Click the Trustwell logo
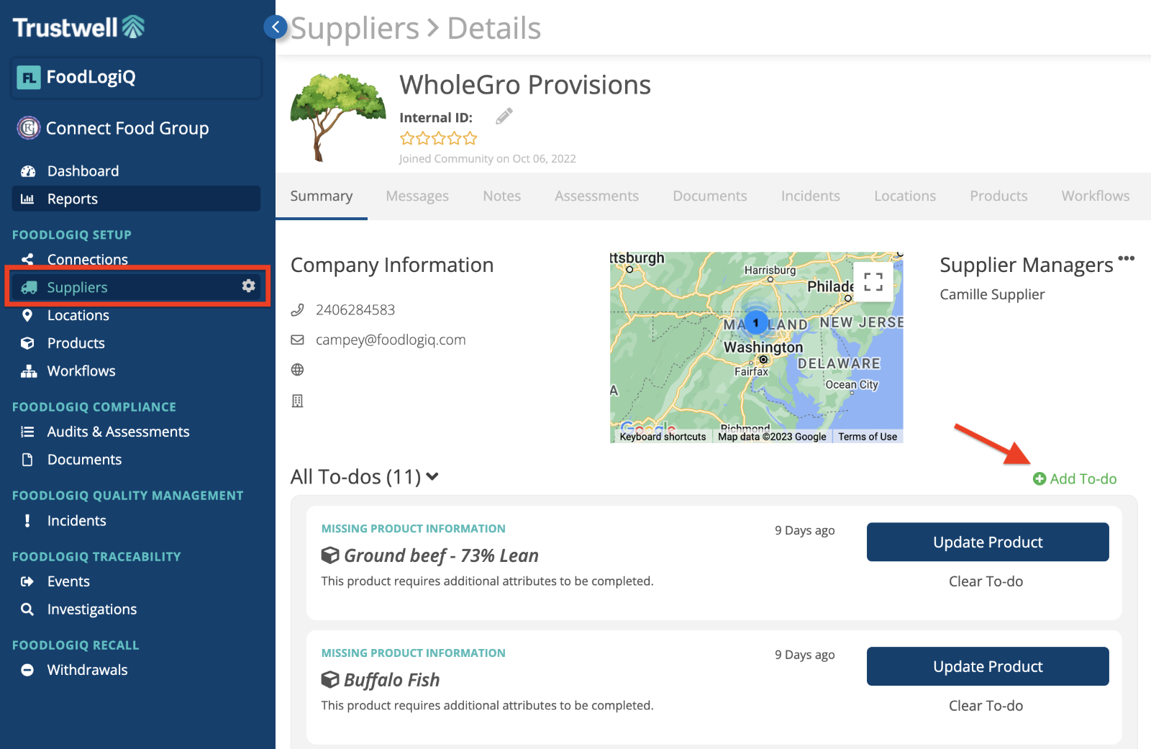Viewport: 1151px width, 749px height. click(79, 27)
